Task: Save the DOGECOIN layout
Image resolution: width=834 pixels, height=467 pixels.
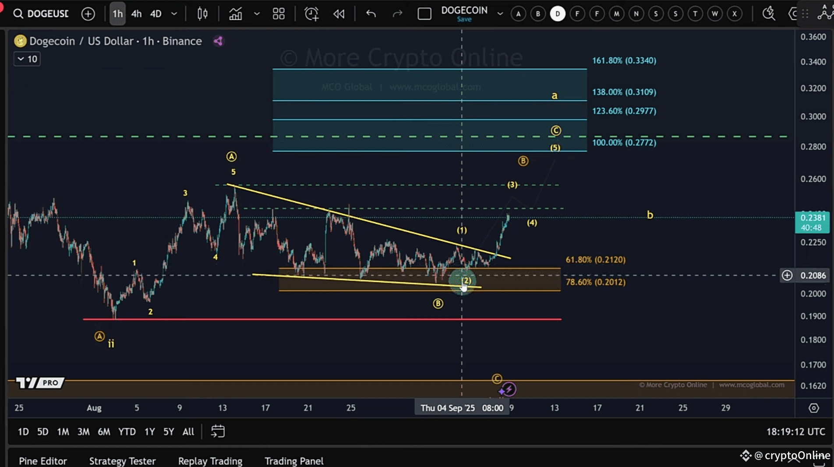Action: point(464,19)
